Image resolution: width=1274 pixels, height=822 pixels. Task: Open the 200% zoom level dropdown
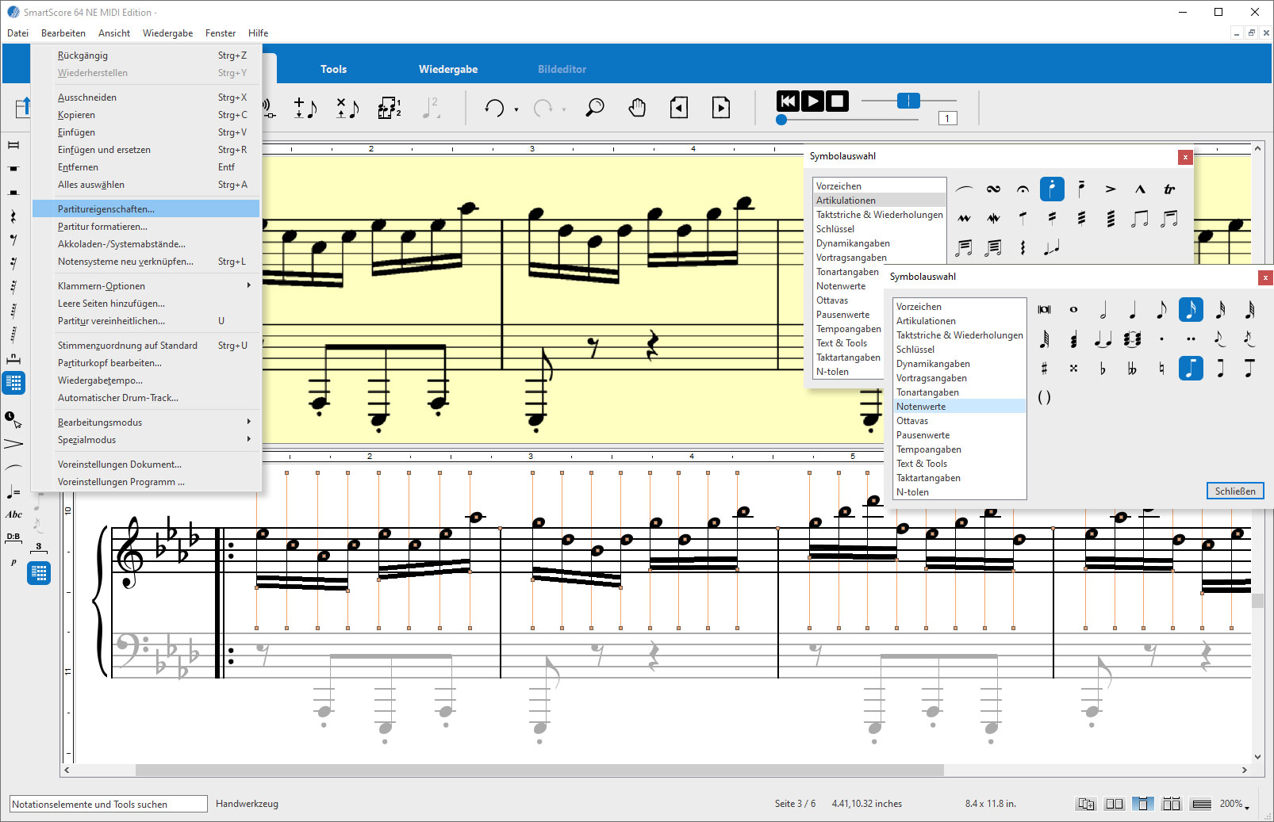point(1234,804)
